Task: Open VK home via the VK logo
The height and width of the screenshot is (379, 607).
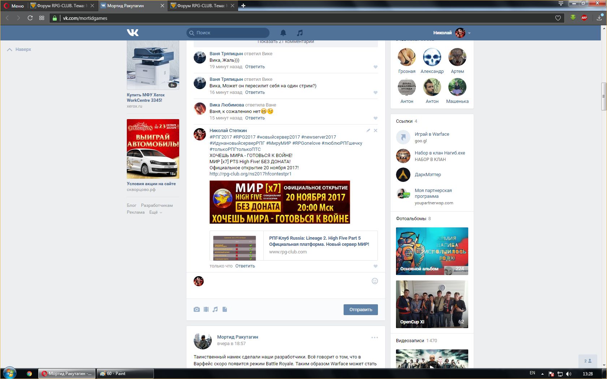Action: tap(133, 32)
